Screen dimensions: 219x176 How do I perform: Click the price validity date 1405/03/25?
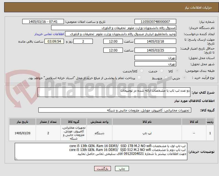(x=155, y=50)
